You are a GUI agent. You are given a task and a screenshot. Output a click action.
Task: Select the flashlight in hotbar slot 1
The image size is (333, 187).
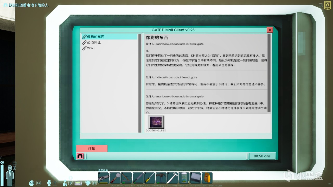tap(103, 178)
